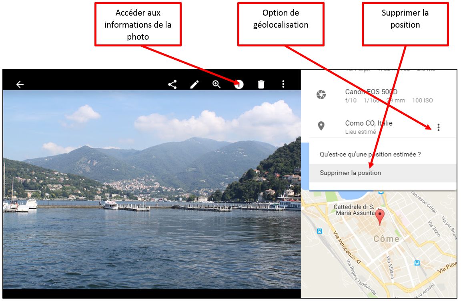This screenshot has width=461, height=301.
Task: Open photo info with the info icon
Action: [239, 85]
